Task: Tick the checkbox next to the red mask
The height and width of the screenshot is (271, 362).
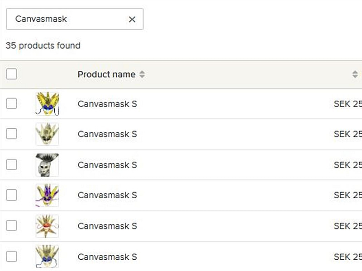Action: point(12,225)
